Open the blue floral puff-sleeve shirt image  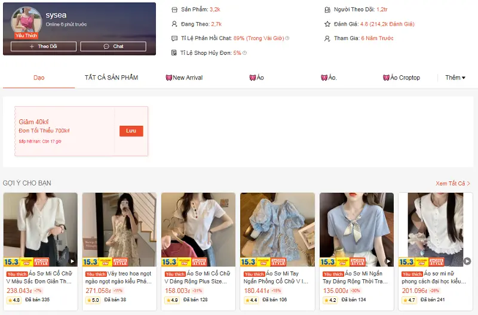(x=277, y=230)
